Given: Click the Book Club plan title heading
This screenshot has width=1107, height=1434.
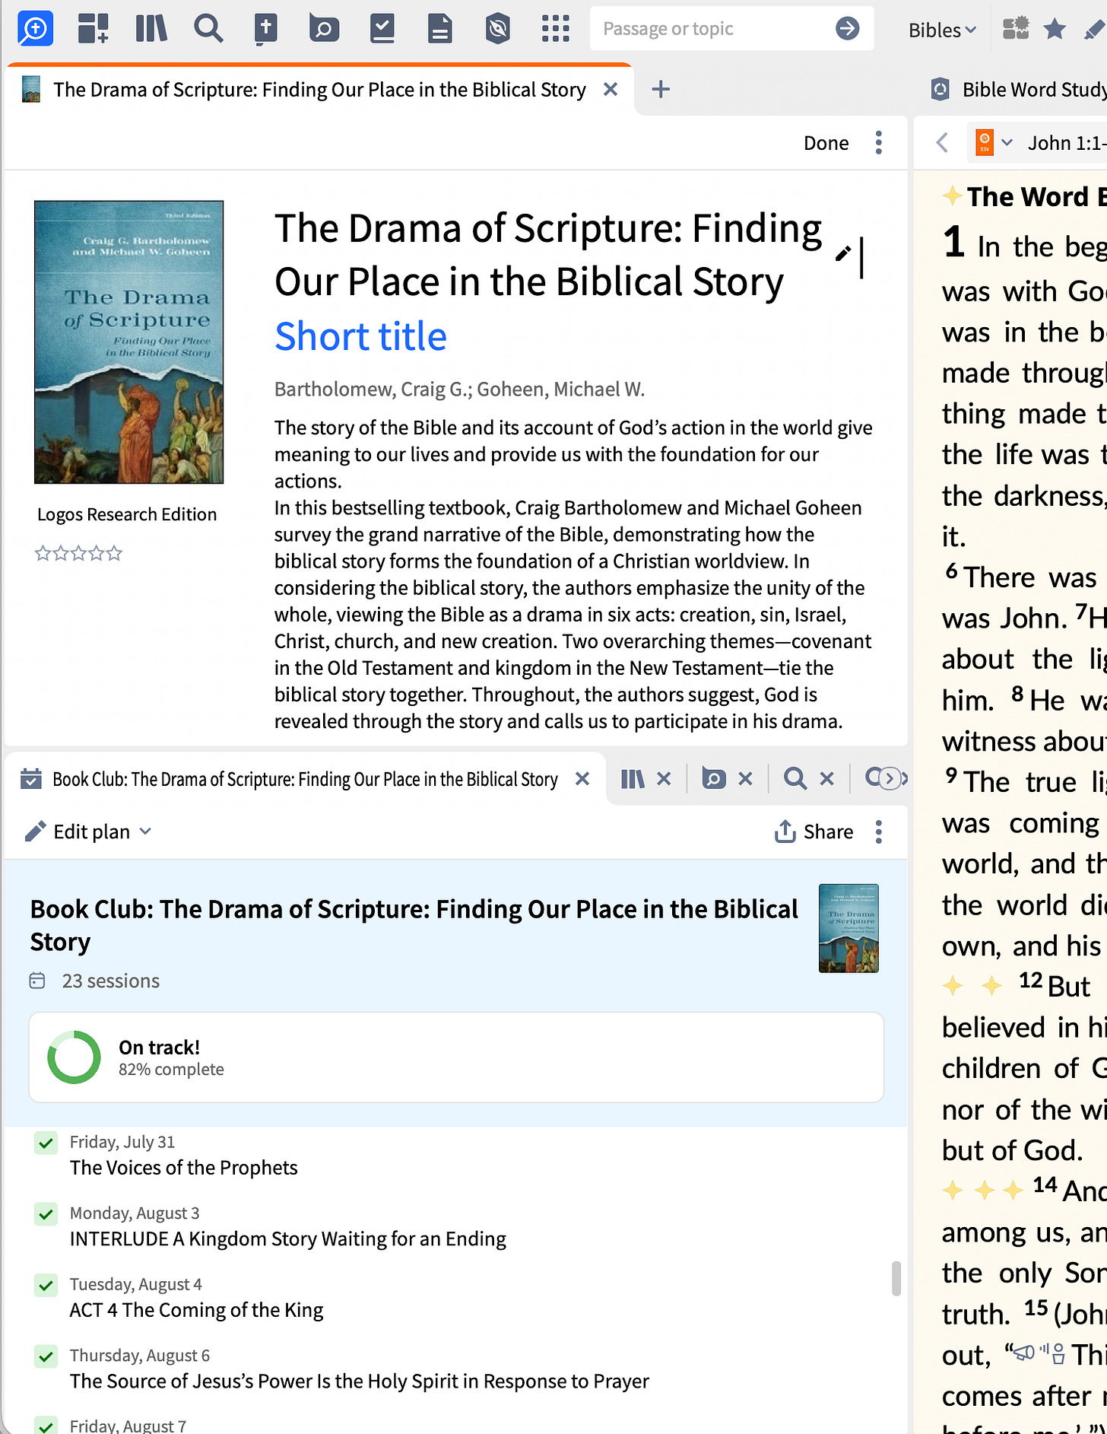Looking at the screenshot, I should click(414, 925).
